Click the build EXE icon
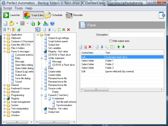 click(x=45, y=23)
